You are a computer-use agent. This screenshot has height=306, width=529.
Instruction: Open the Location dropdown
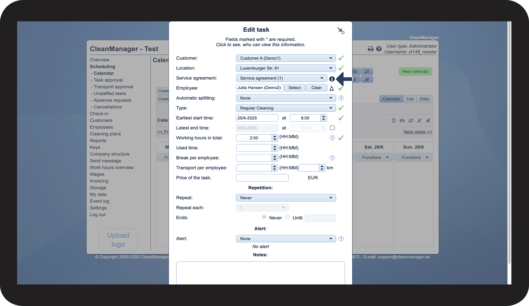286,68
